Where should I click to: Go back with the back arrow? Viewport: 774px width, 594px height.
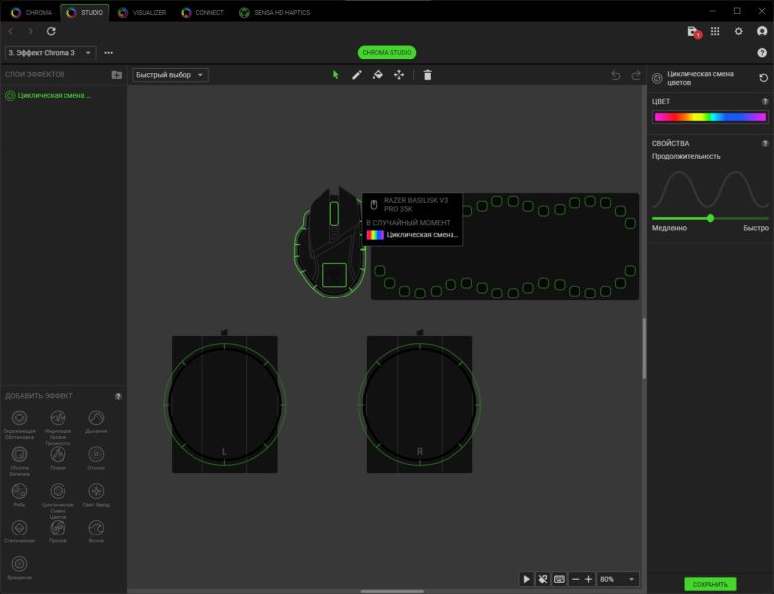11,31
